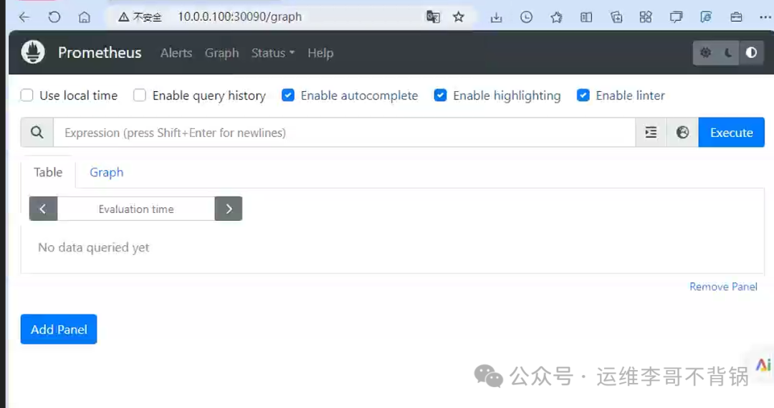This screenshot has height=408, width=774.
Task: Select the Table tab
Action: (x=48, y=172)
